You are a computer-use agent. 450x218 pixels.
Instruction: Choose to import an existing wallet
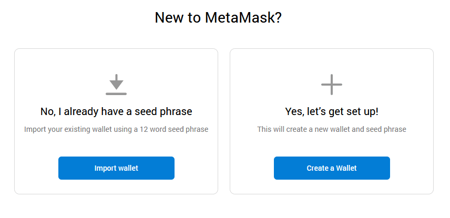point(116,168)
